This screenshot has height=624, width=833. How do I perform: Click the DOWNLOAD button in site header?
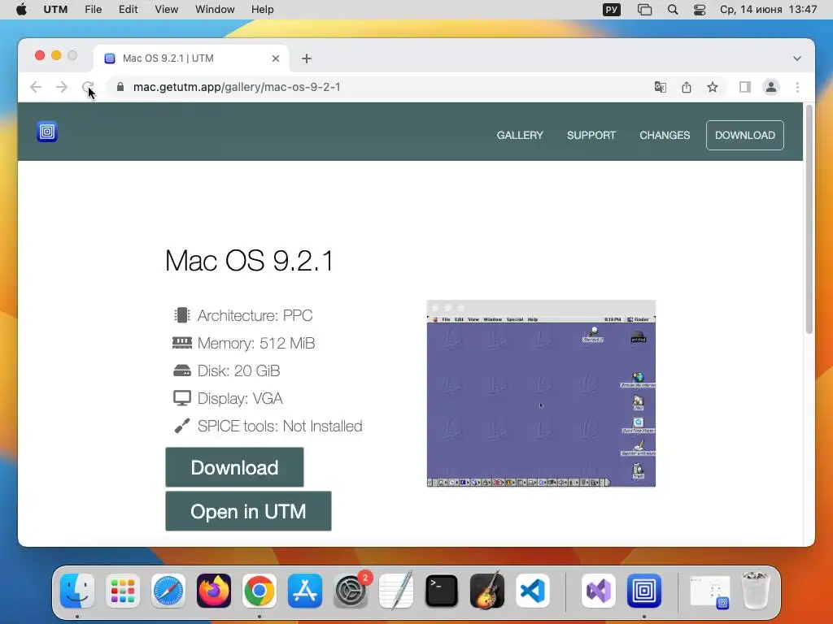pos(745,136)
